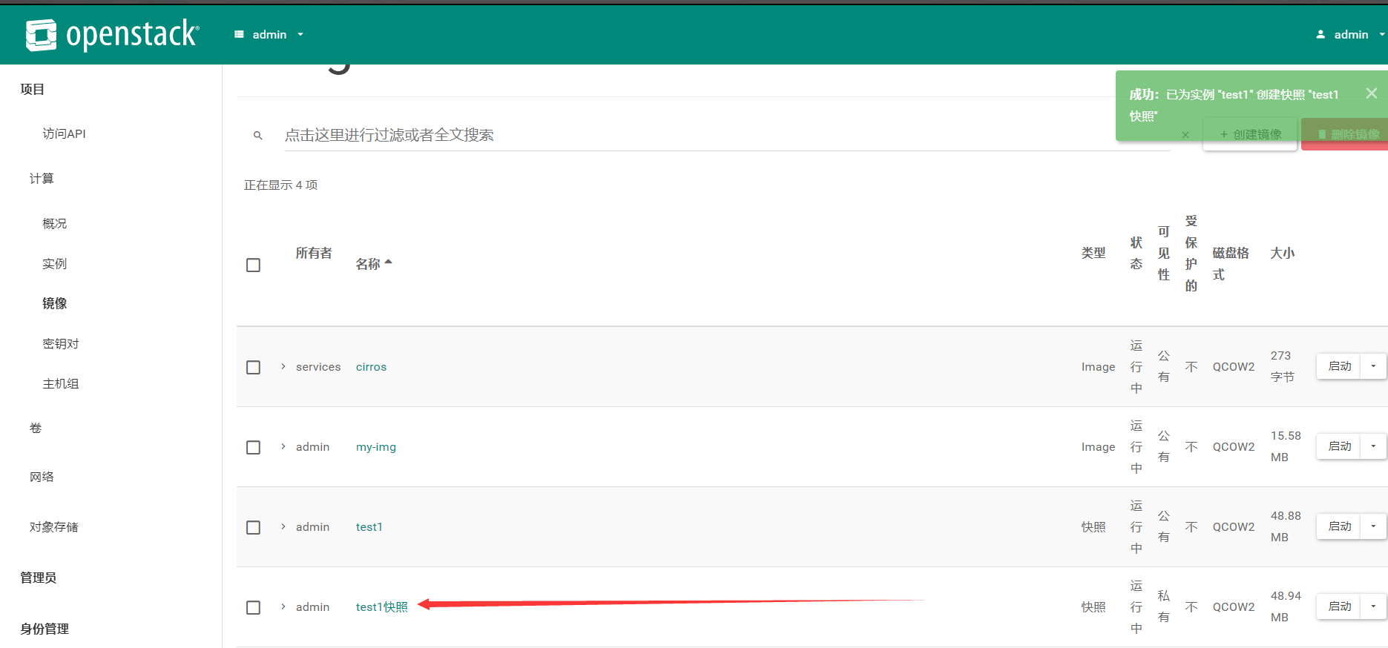Open the test1 row actions dropdown

pos(1373,526)
